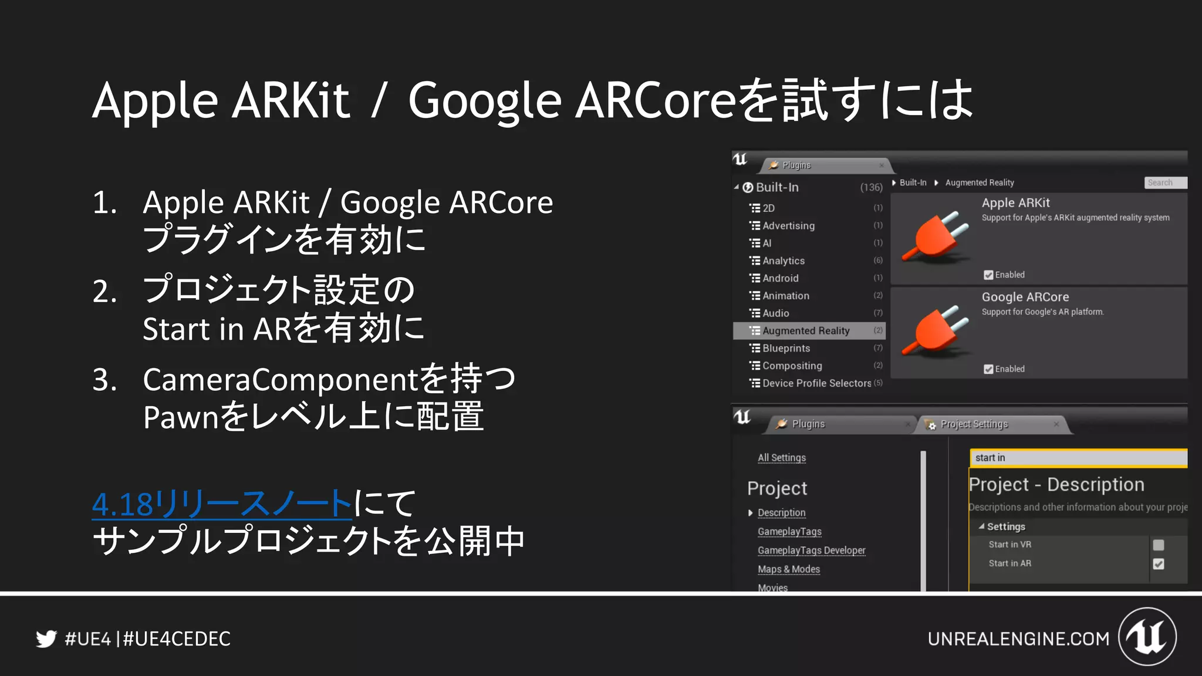
Task: Click the plug icon on the lower Plugins tab
Action: [781, 424]
